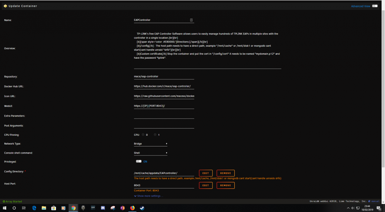The width and height of the screenshot is (385, 212).
Task: Click the Extra Parameters field
Action: point(164,116)
